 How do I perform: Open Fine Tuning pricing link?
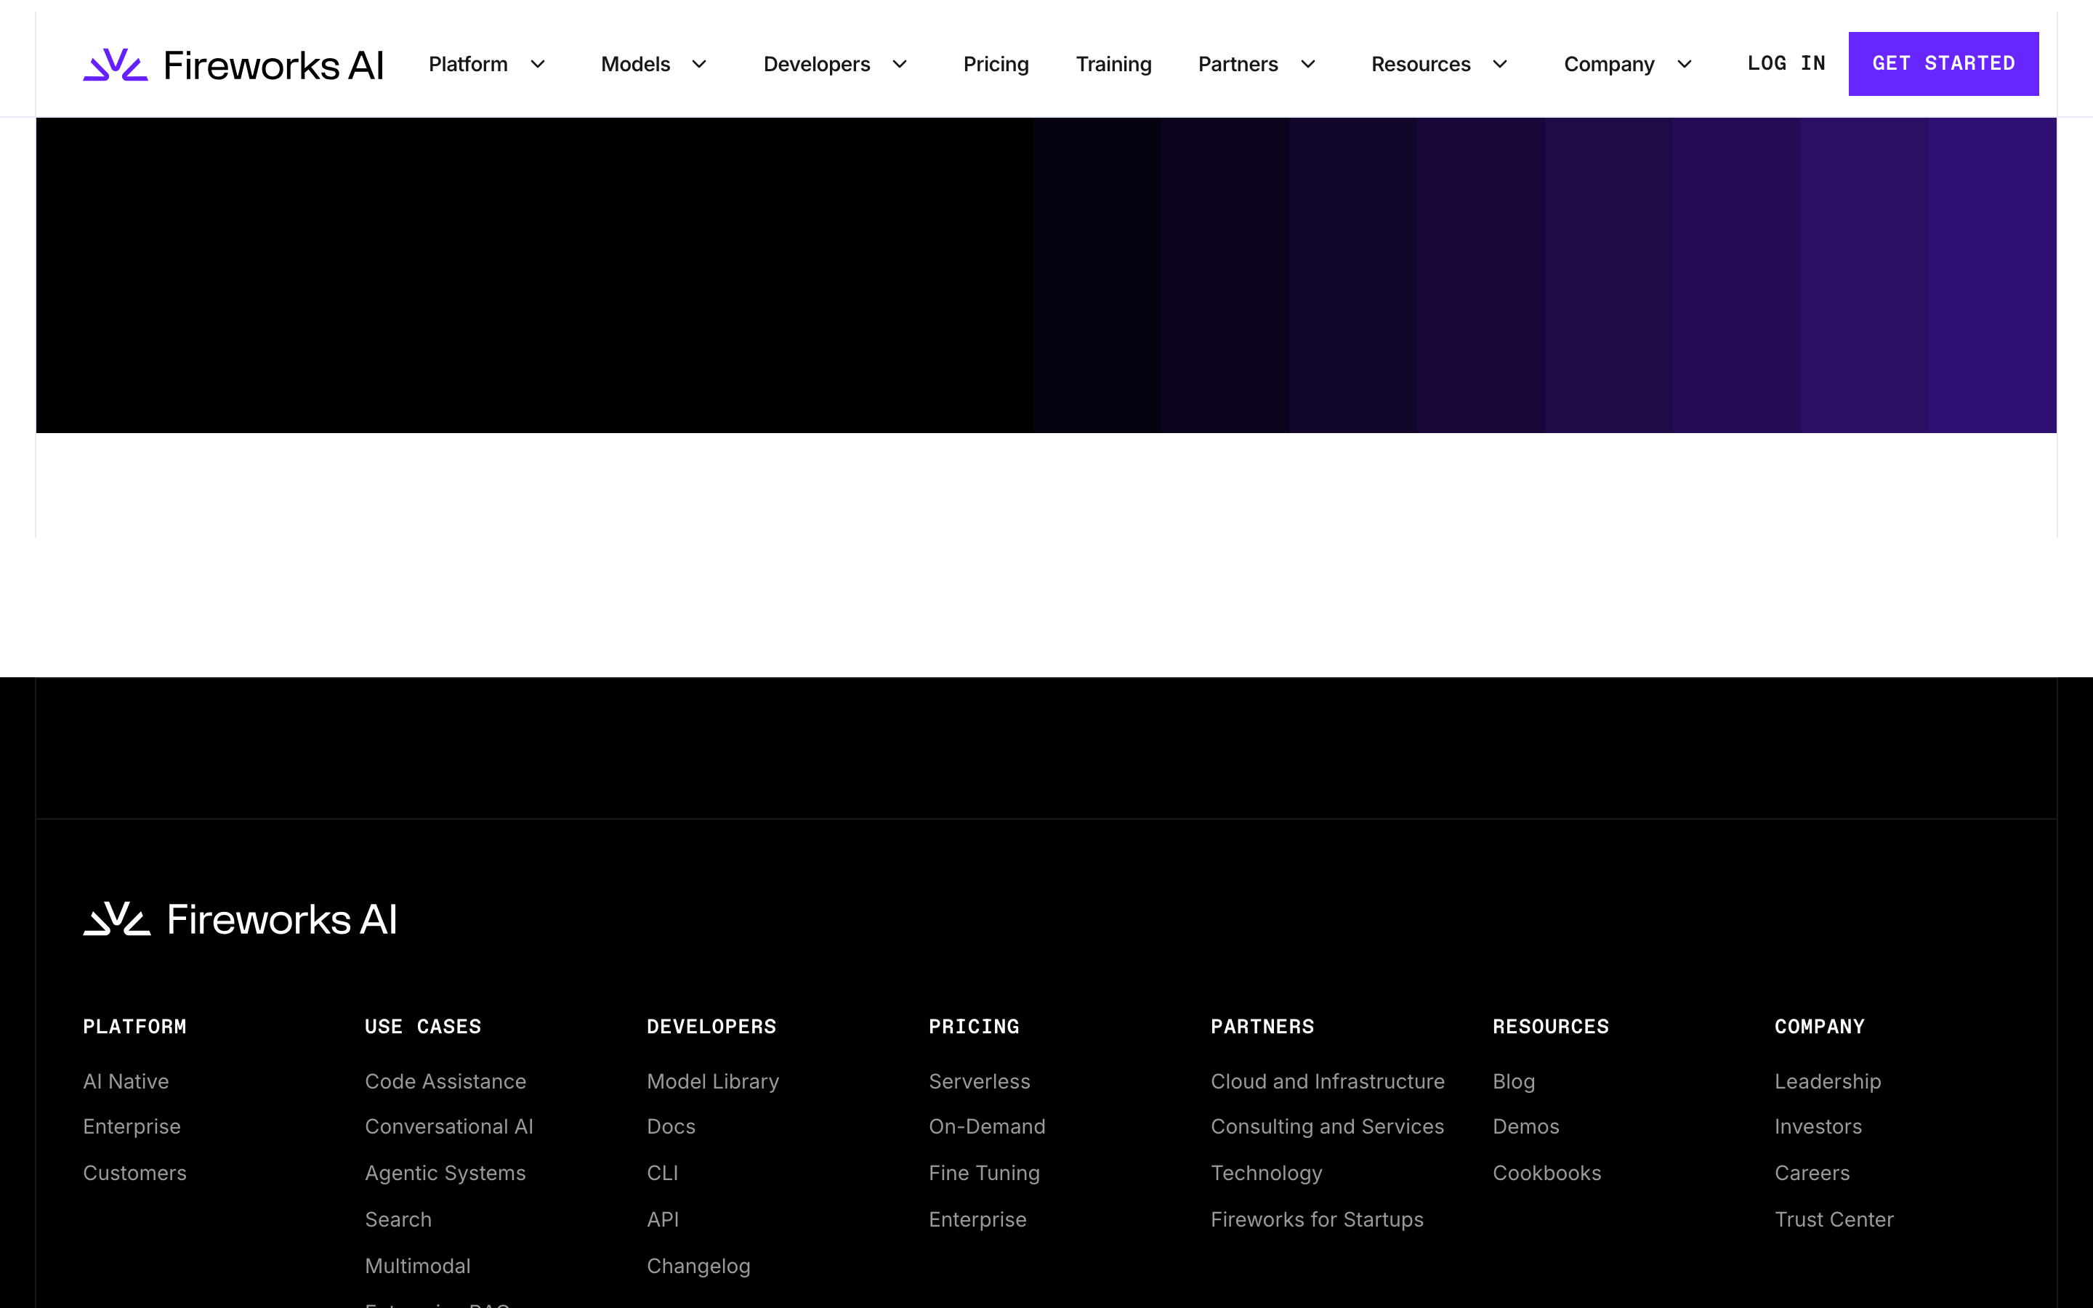click(984, 1173)
